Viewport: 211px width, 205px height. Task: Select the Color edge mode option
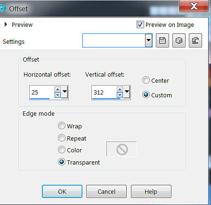coord(62,150)
